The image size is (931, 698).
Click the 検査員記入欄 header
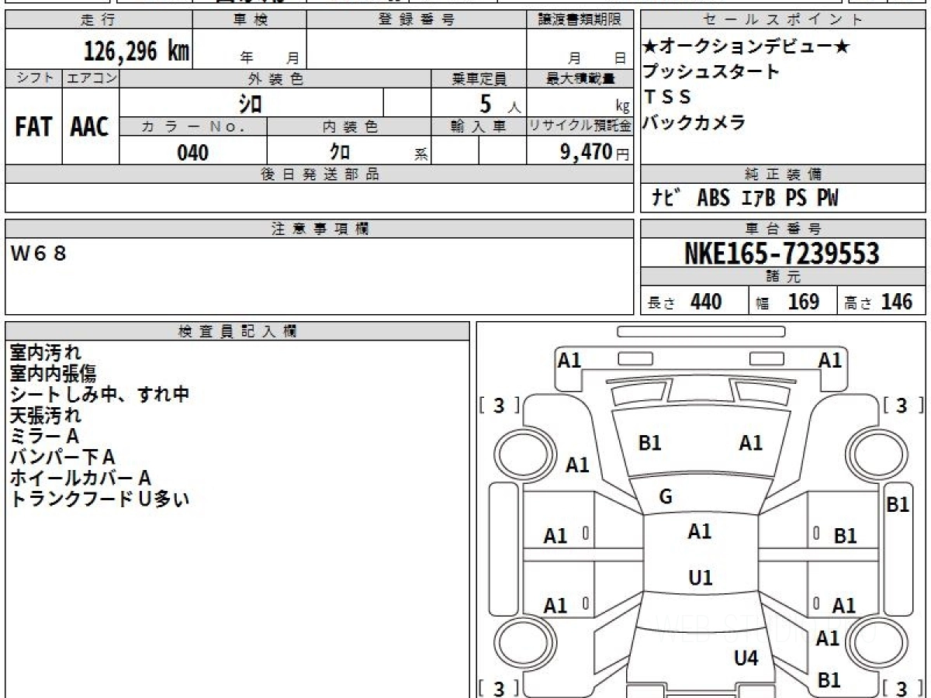click(237, 331)
